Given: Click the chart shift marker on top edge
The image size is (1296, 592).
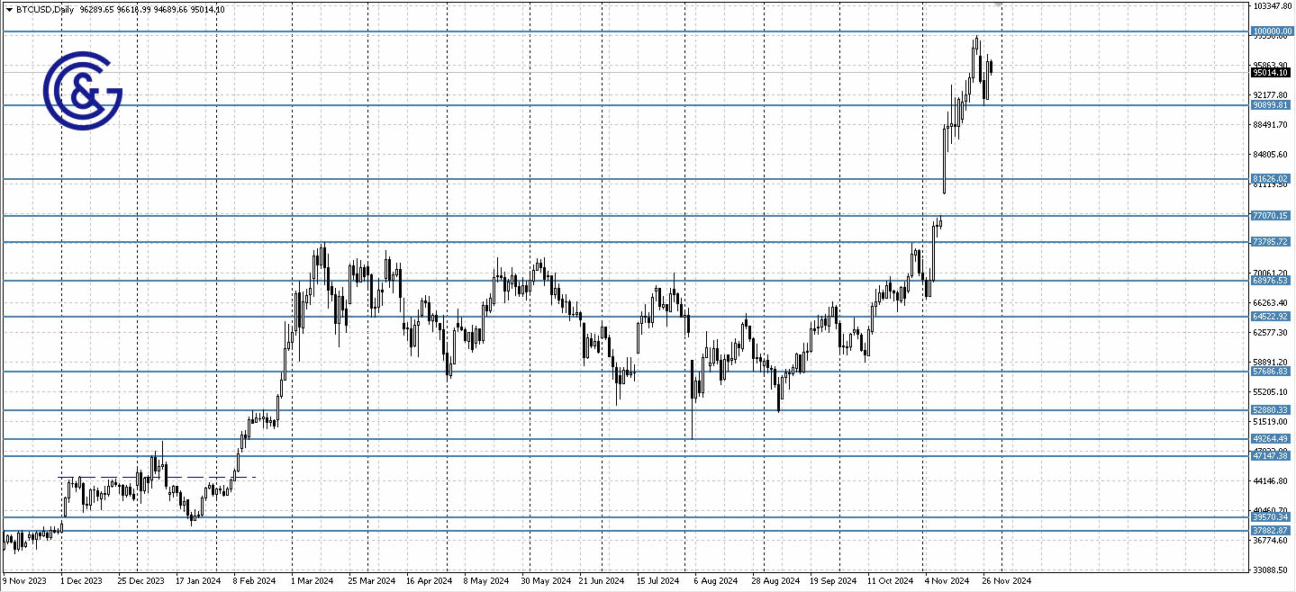Looking at the screenshot, I should (x=998, y=5).
